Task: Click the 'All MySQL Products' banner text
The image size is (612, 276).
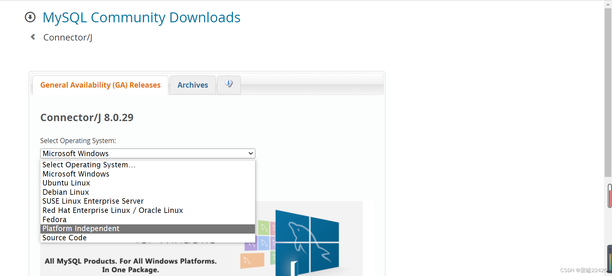Action: click(x=131, y=265)
